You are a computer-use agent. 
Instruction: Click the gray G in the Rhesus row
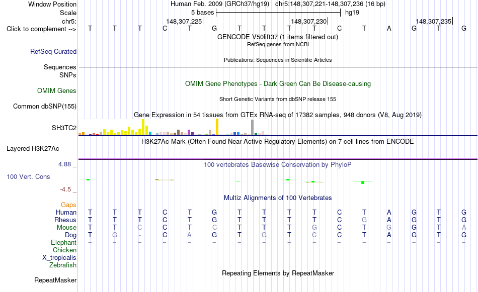point(364,220)
